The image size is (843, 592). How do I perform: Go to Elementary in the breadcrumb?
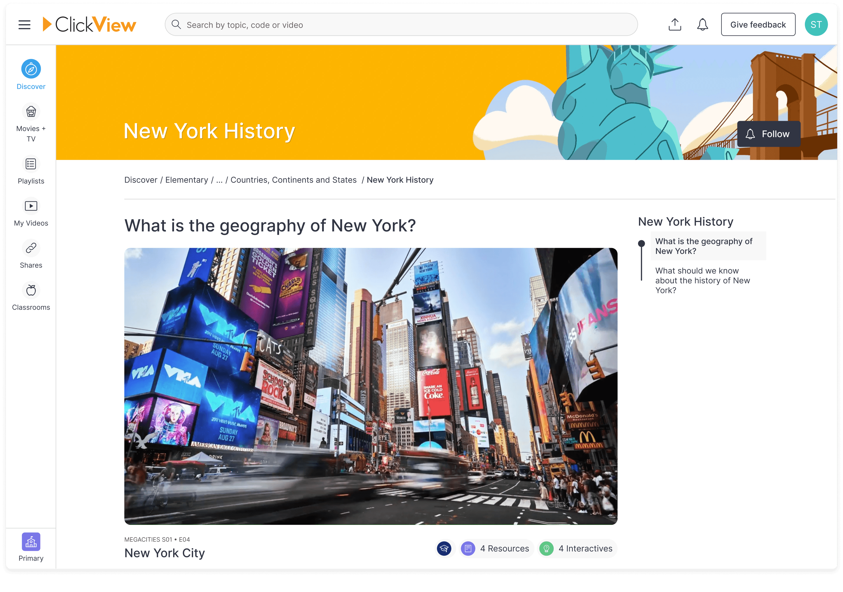pos(187,180)
